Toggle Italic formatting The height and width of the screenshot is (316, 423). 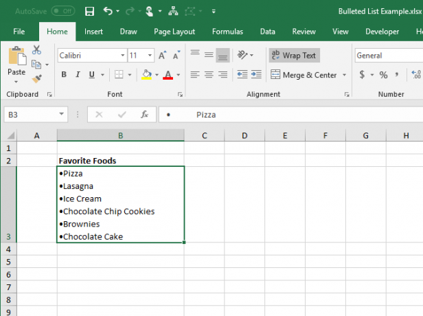pos(78,74)
